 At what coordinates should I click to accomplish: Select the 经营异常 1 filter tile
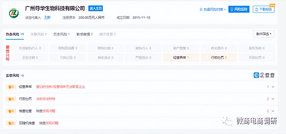point(181,58)
